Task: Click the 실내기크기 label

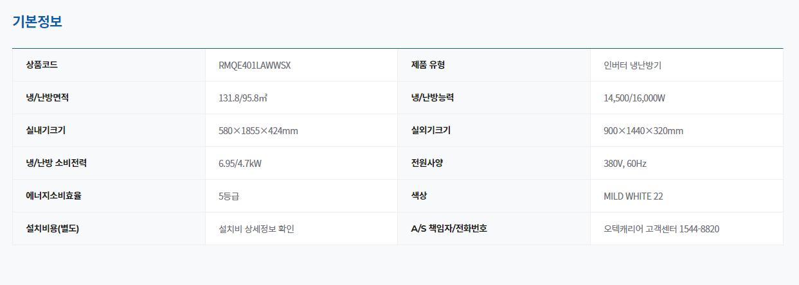Action: pyautogui.click(x=46, y=130)
